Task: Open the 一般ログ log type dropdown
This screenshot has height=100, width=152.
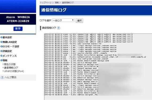Action: pos(63,20)
